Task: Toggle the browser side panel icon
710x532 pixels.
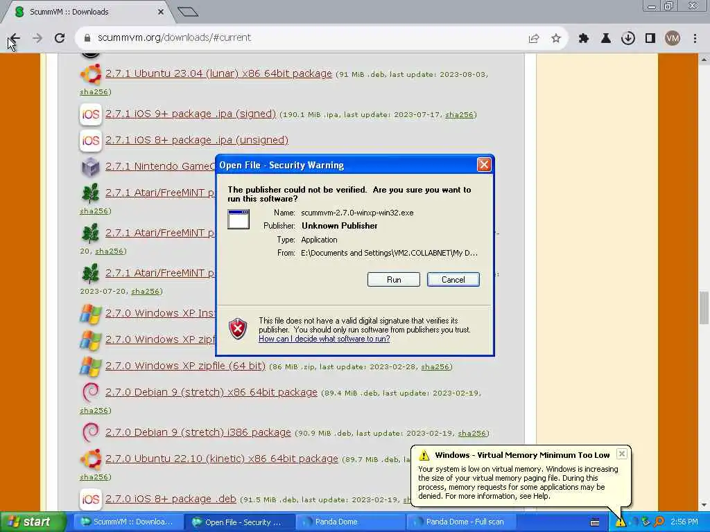Action: pos(650,39)
